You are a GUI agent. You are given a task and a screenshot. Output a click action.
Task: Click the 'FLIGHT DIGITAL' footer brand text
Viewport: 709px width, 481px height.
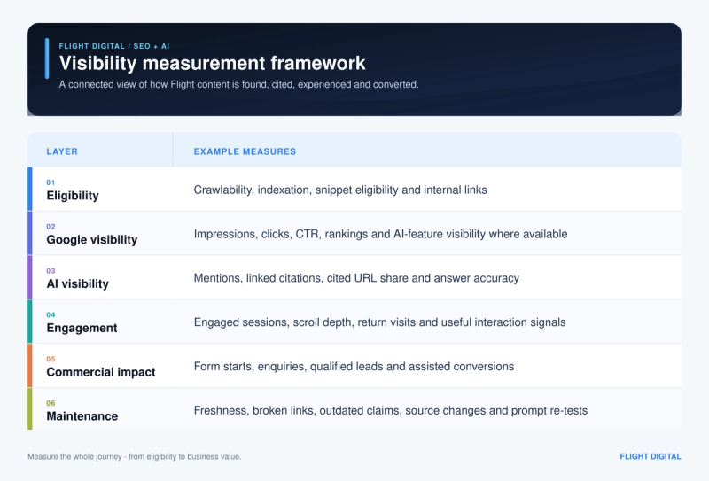(x=650, y=456)
